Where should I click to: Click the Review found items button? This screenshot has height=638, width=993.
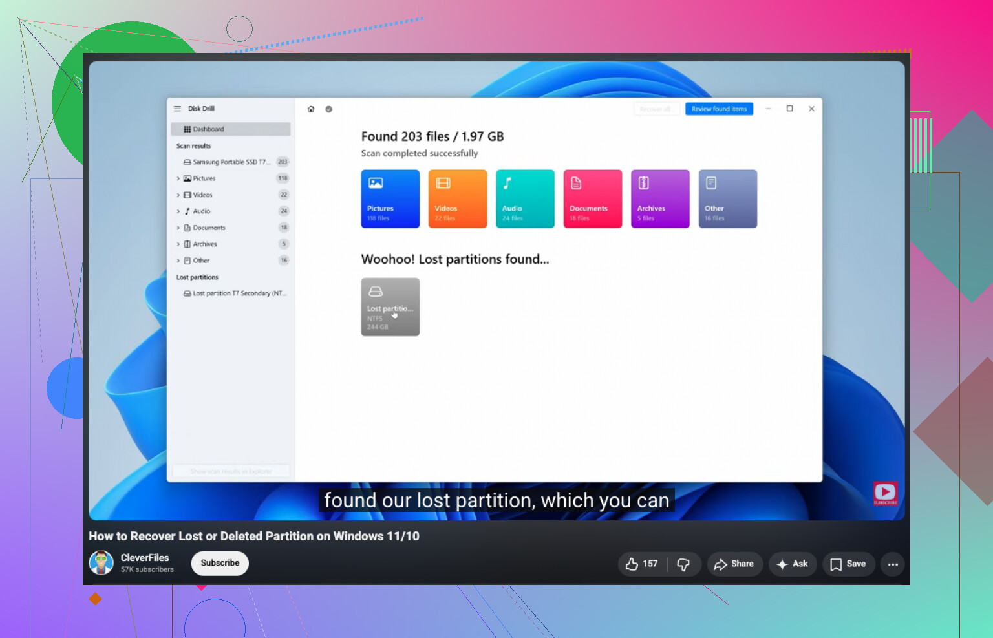[x=719, y=109]
